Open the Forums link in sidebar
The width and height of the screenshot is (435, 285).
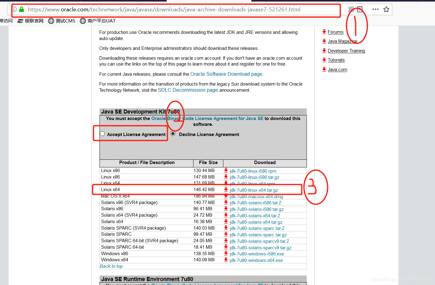tap(335, 32)
